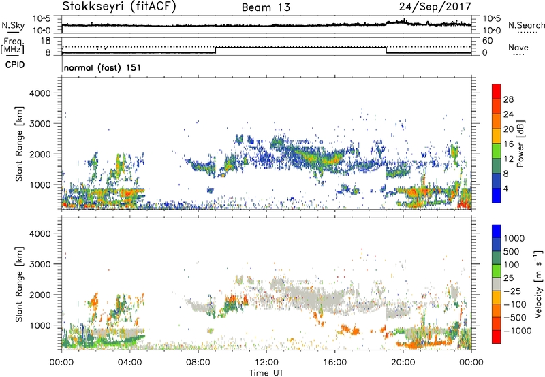Click the Time UT axis label
Image resolution: width=545 pixels, height=377 pixels.
pyautogui.click(x=266, y=373)
